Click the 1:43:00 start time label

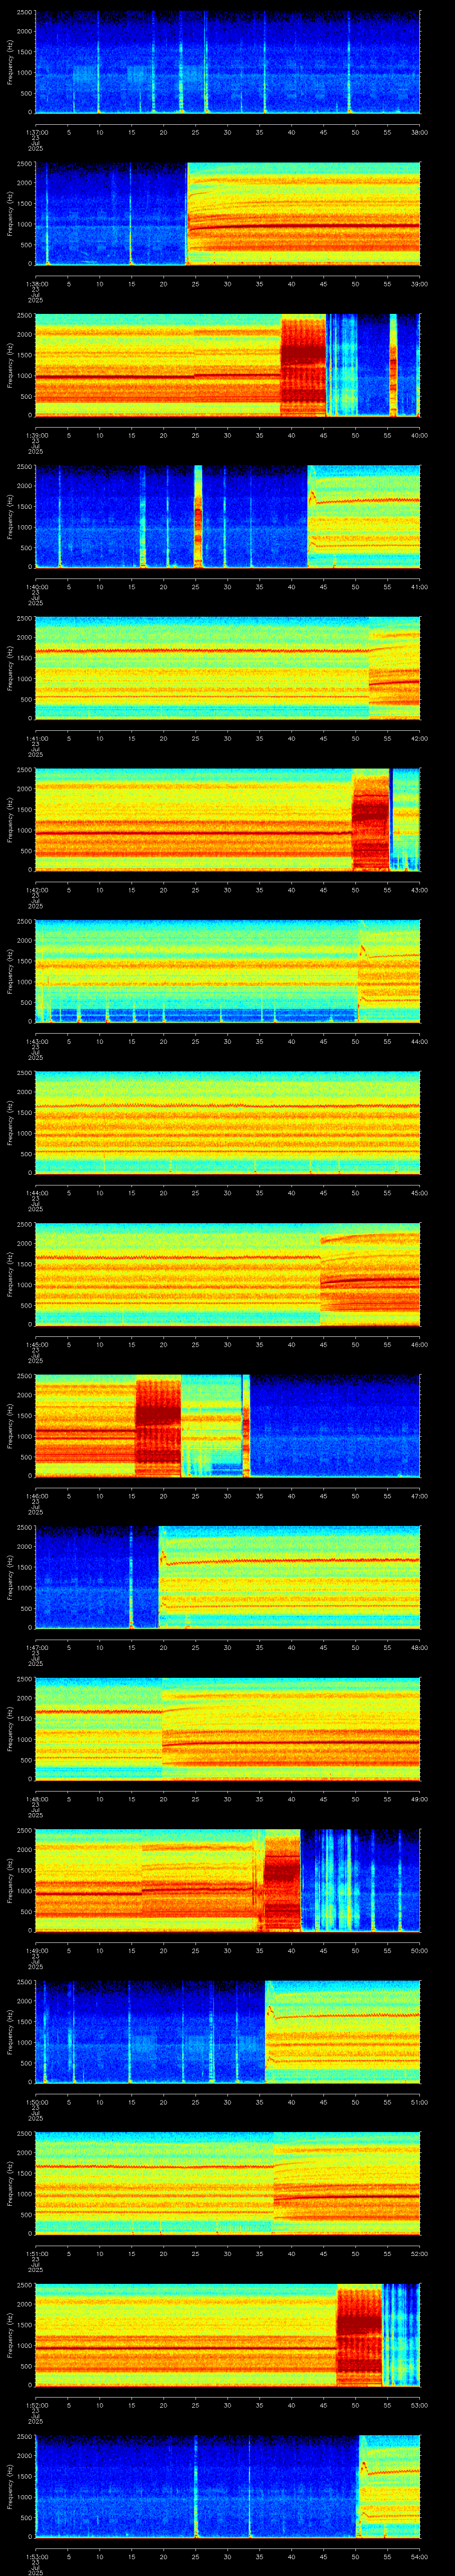[37, 1041]
